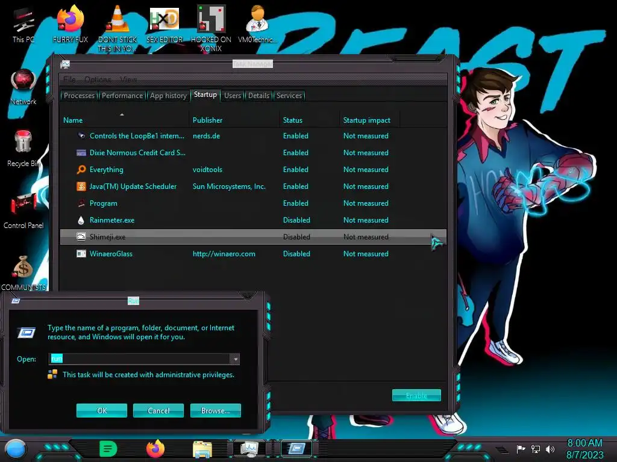
Task: Open the volume speaker tray icon
Action: pos(550,449)
